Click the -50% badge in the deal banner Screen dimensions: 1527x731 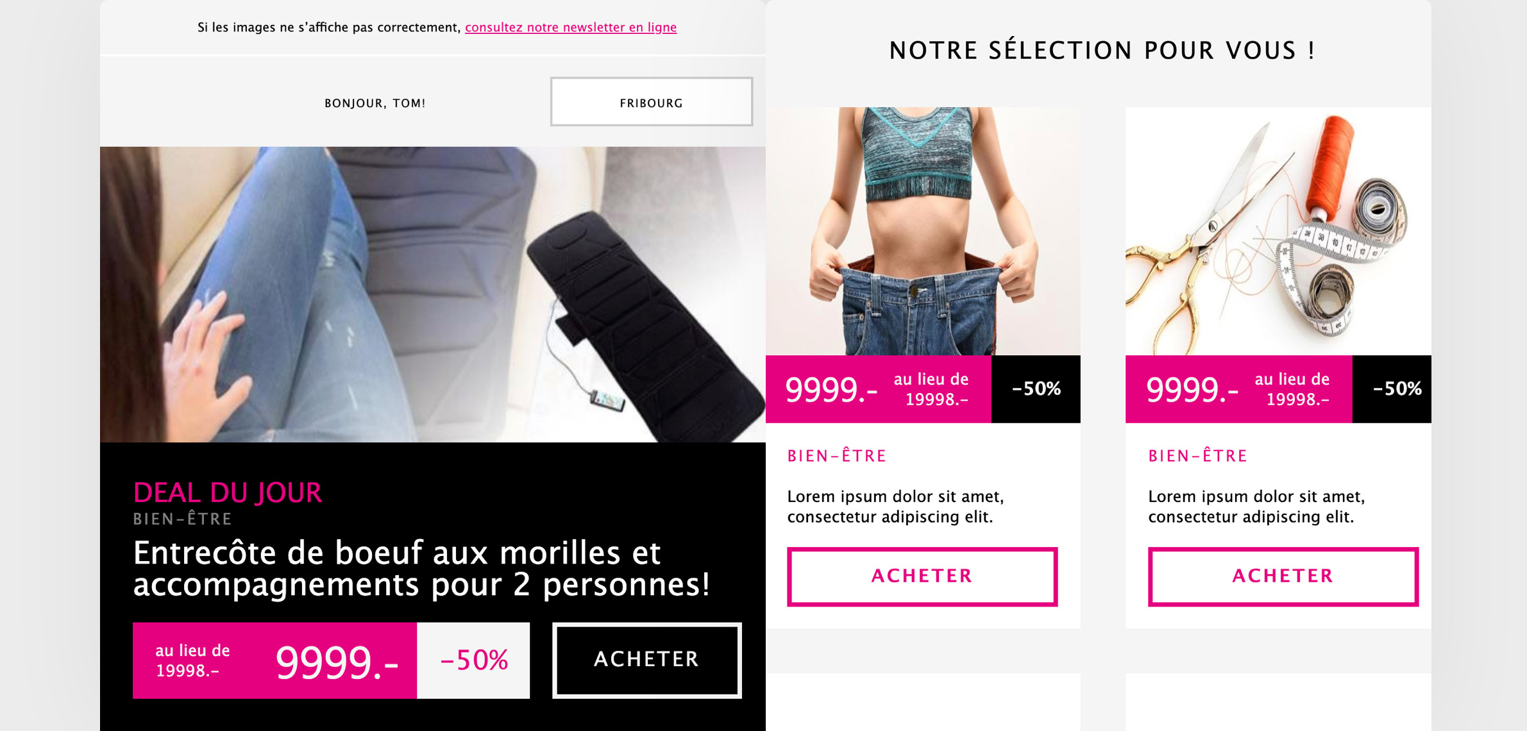click(x=473, y=660)
